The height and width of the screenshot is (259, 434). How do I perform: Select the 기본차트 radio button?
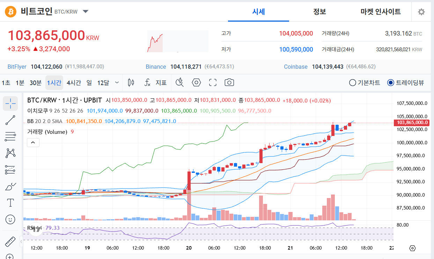(365, 83)
